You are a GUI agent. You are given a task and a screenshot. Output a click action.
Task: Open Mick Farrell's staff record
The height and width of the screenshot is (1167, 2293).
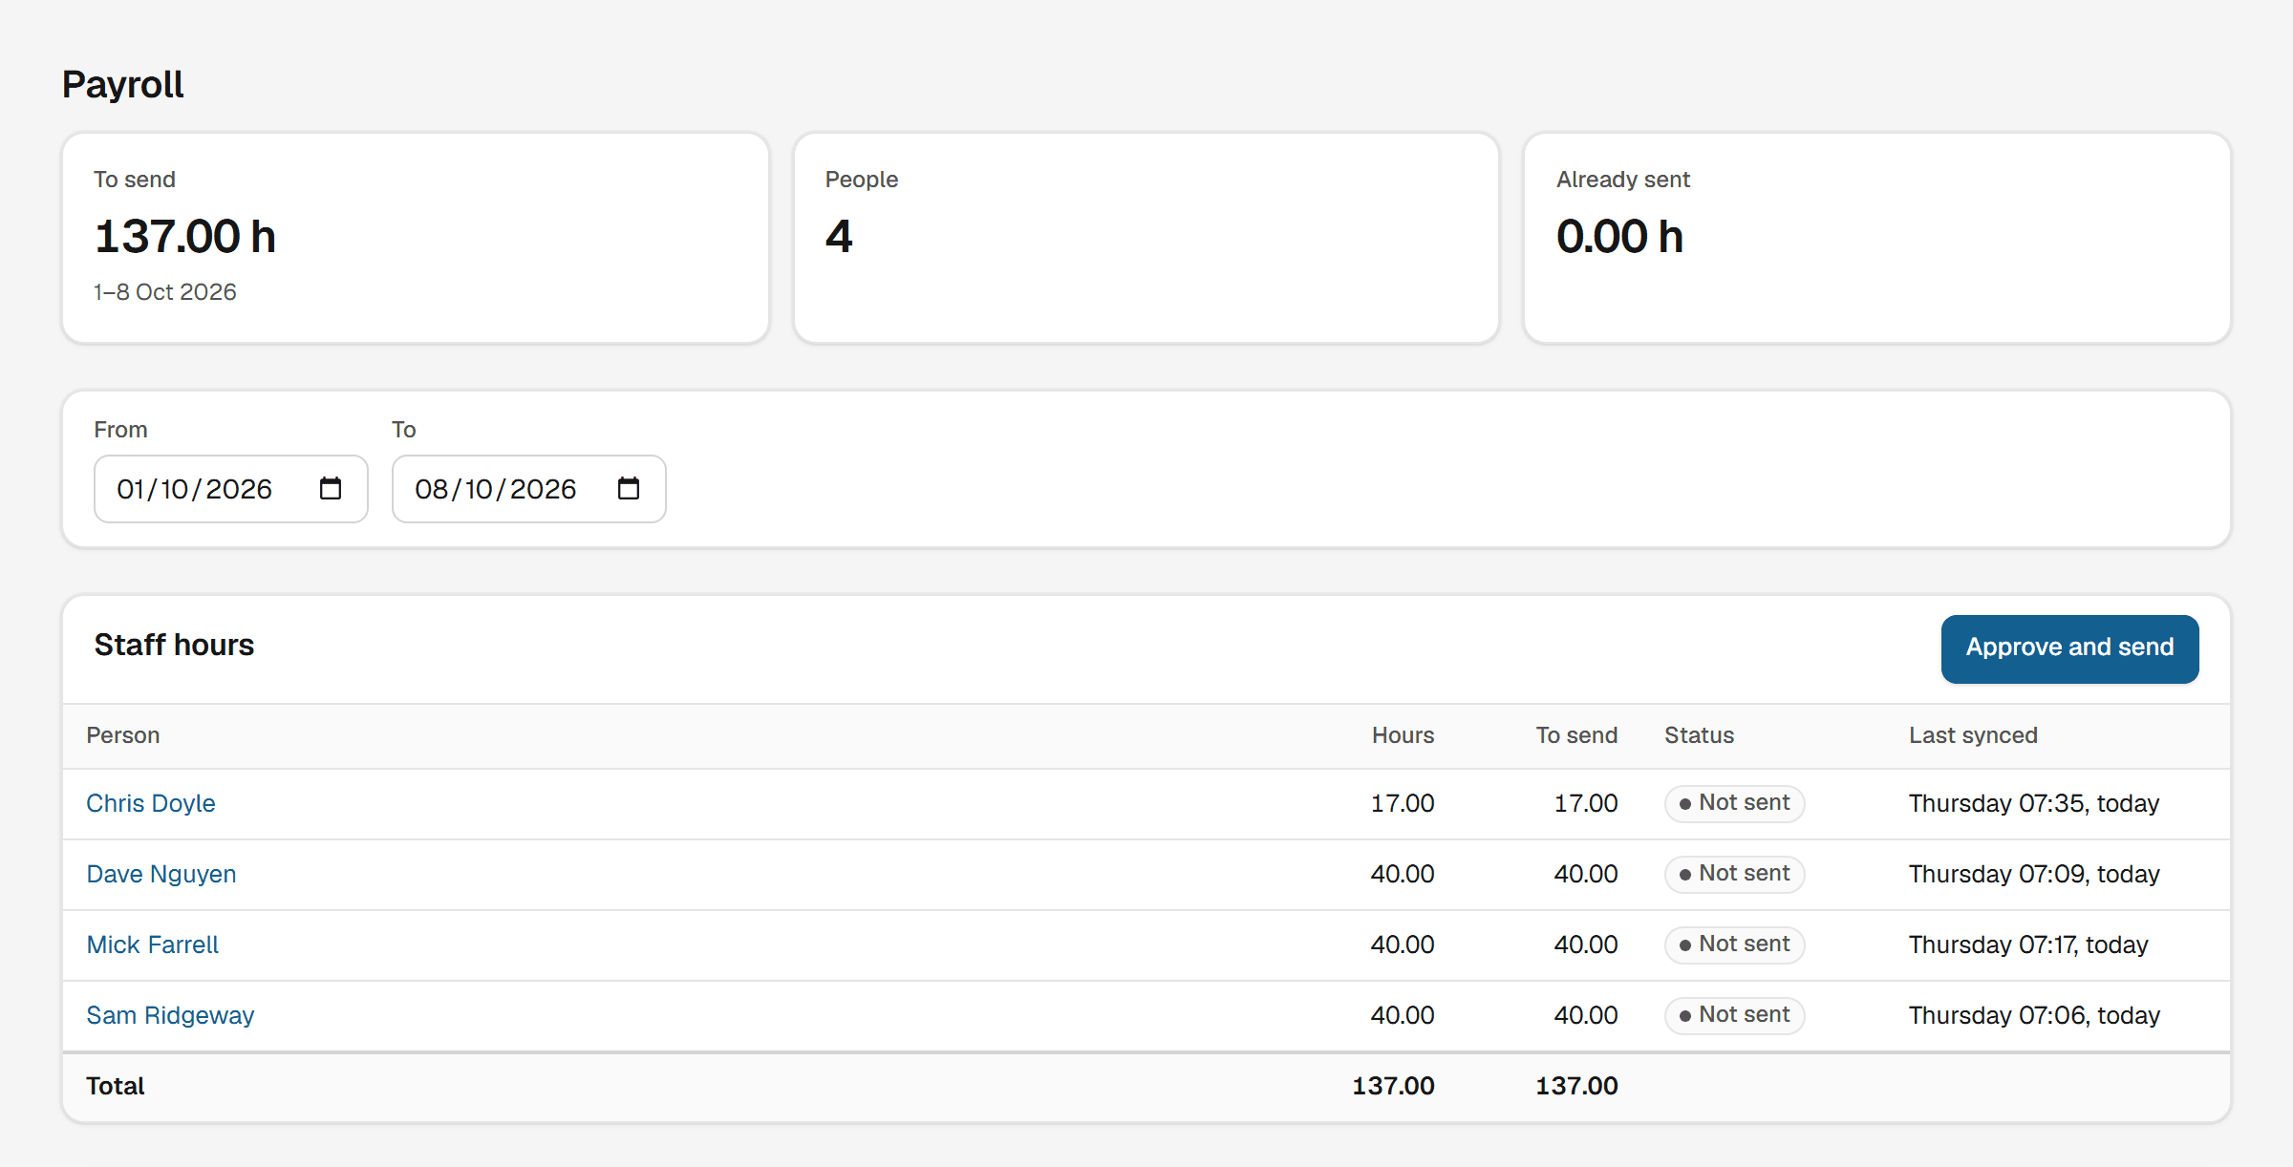153,944
